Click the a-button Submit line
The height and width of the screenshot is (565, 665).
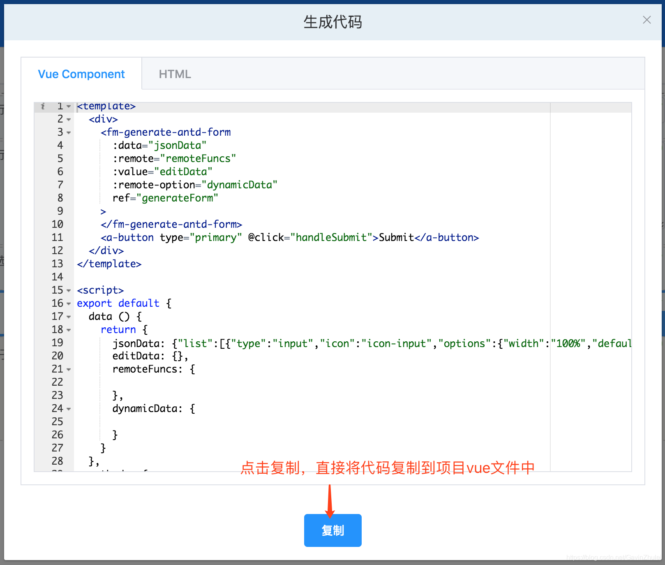click(x=290, y=237)
